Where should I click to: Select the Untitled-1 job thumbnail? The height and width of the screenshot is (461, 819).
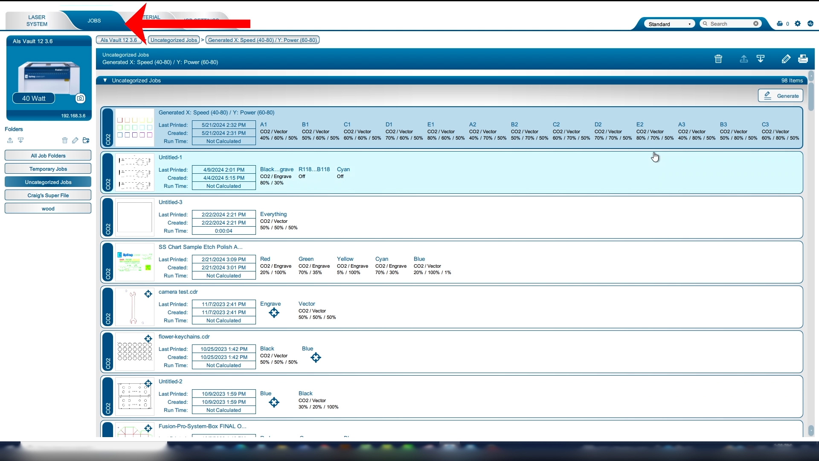pyautogui.click(x=135, y=173)
